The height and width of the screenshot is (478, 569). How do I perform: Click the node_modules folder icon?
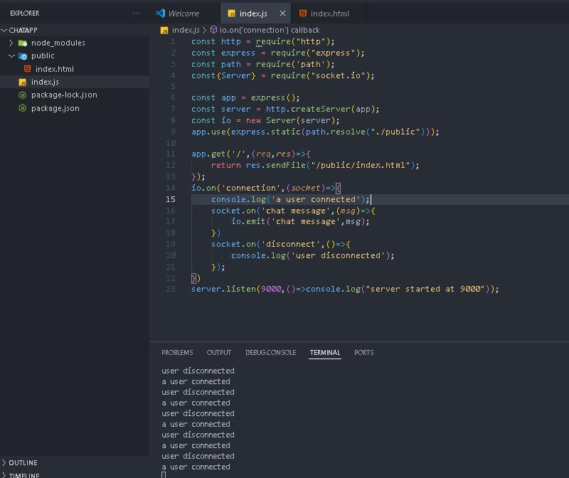(x=23, y=43)
